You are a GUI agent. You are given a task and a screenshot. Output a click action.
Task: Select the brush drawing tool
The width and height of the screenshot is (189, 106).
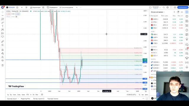(3, 23)
